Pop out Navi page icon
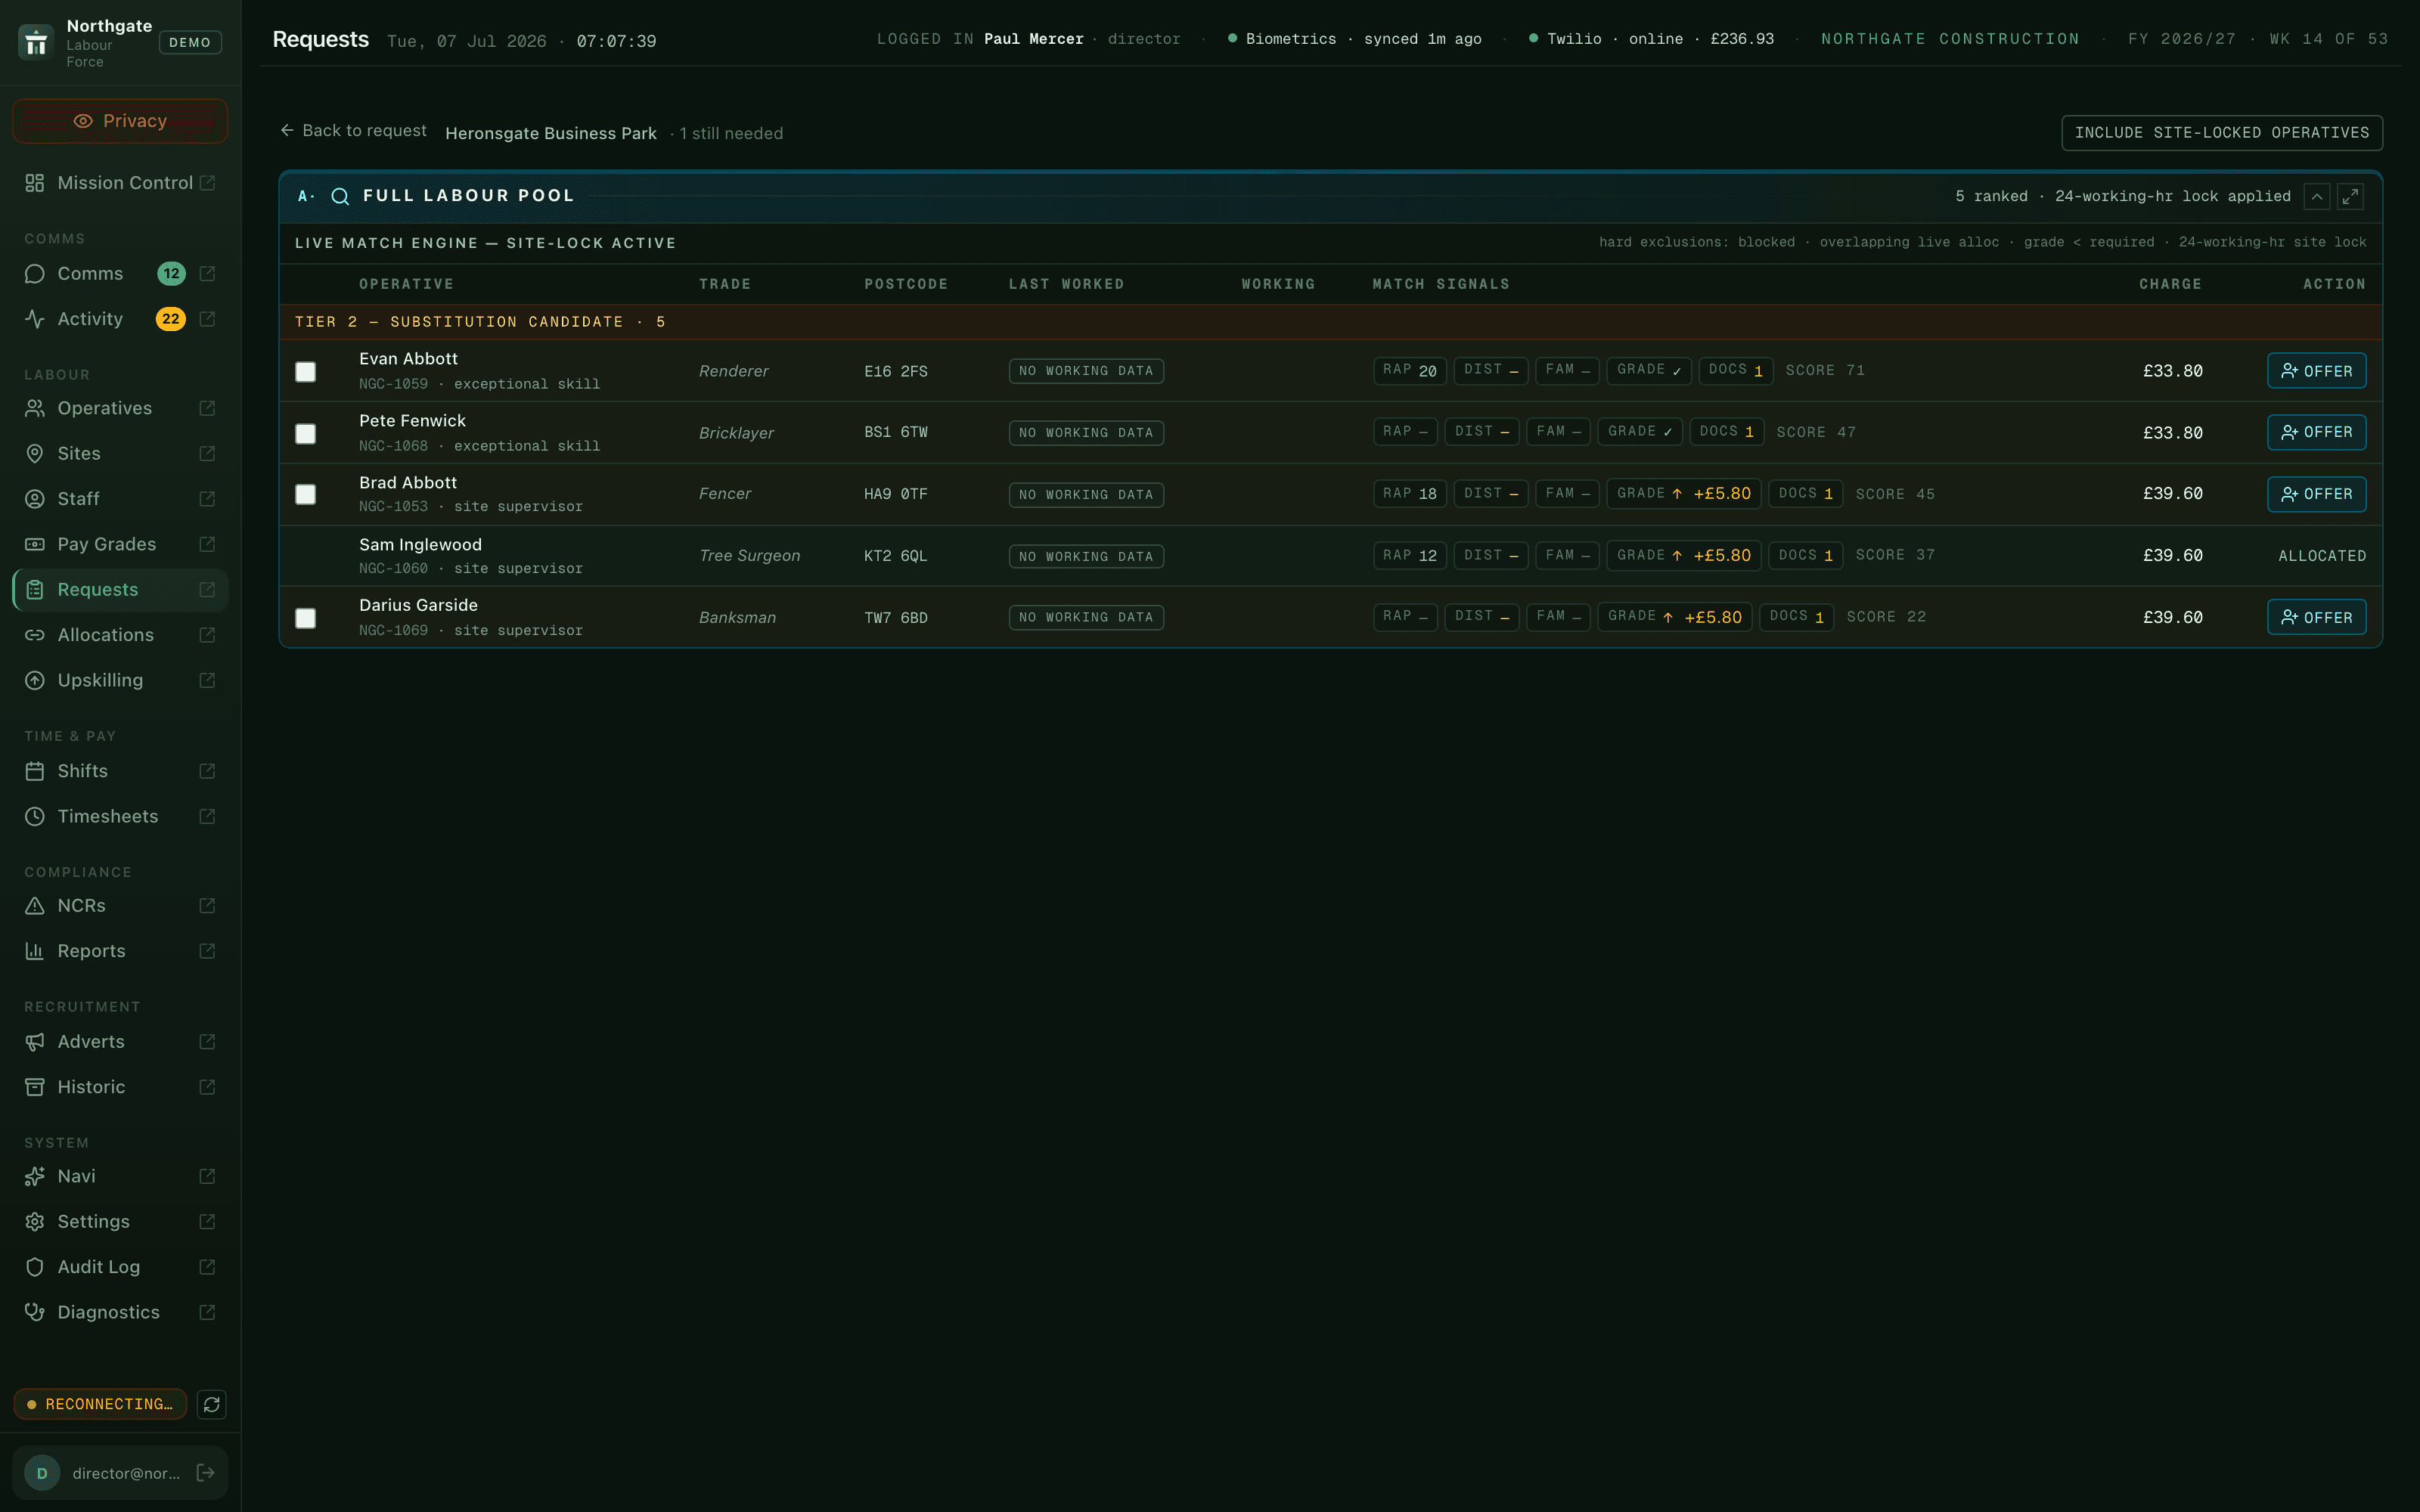 pyautogui.click(x=207, y=1176)
